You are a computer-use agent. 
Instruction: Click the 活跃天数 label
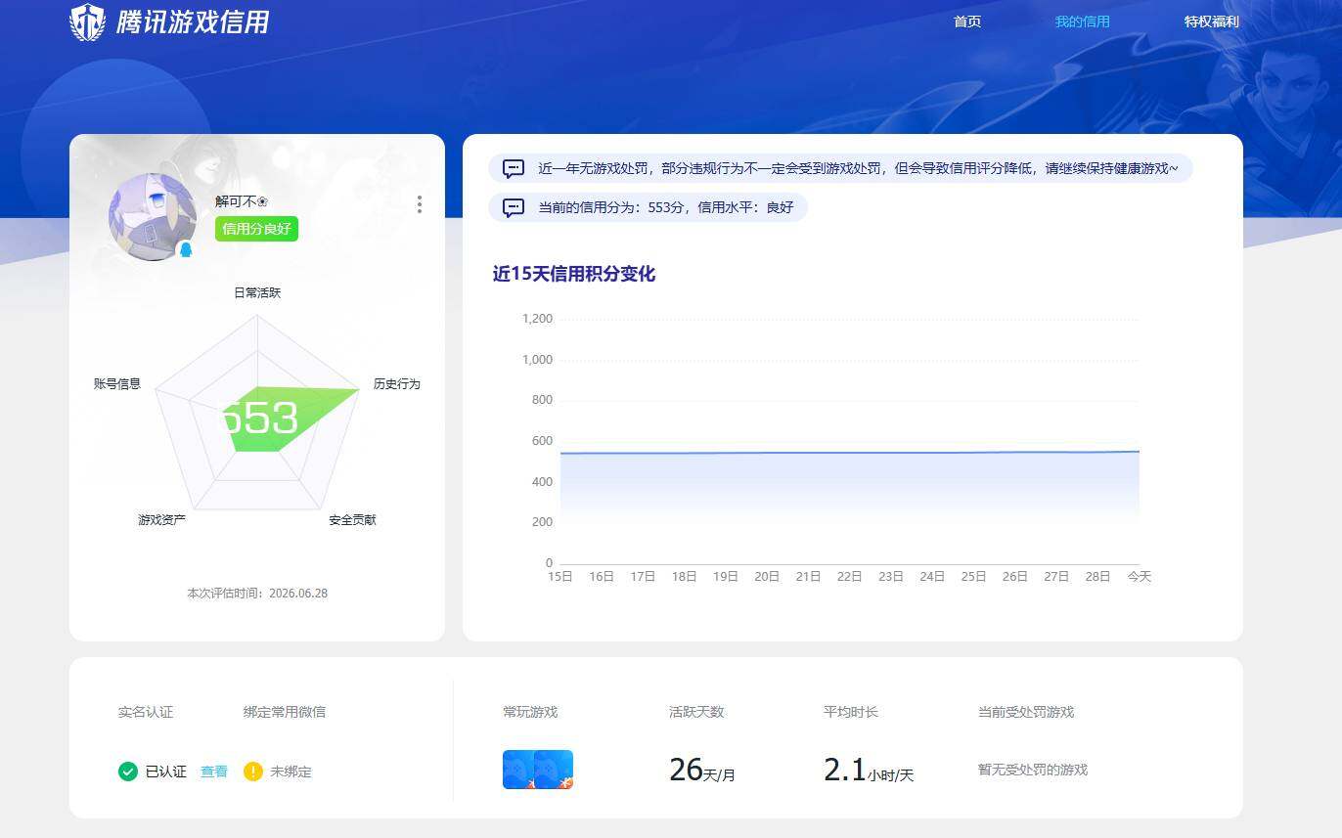(x=696, y=712)
